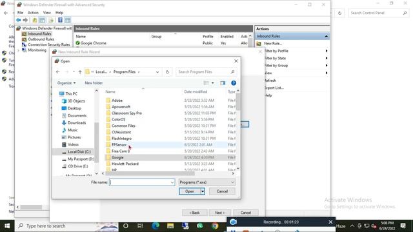Select CUAssistant folder
The height and width of the screenshot is (232, 413).
[x=121, y=132]
